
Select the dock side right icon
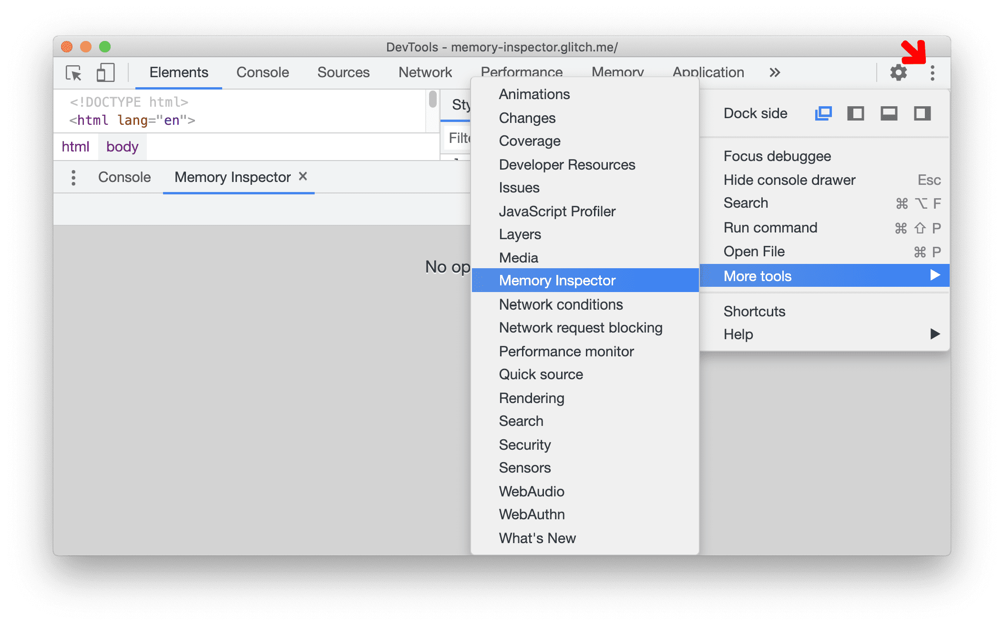click(x=922, y=113)
